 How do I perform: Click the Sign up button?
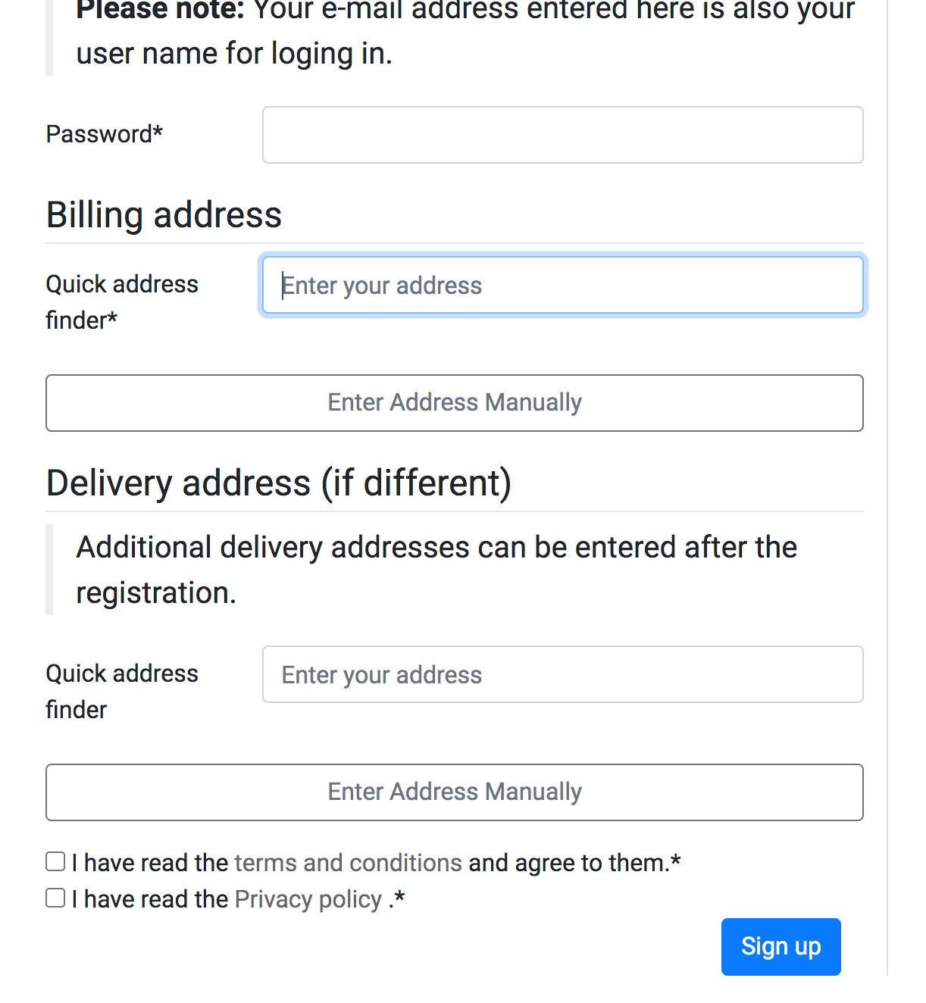tap(781, 946)
